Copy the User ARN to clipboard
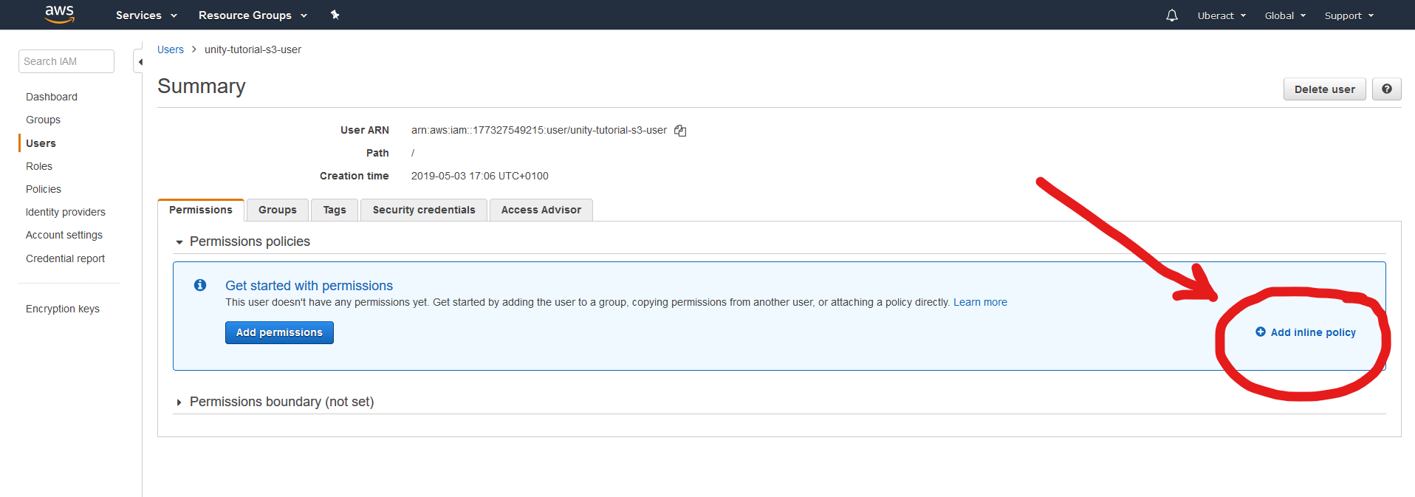Screen dimensions: 1415x497 point(680,131)
